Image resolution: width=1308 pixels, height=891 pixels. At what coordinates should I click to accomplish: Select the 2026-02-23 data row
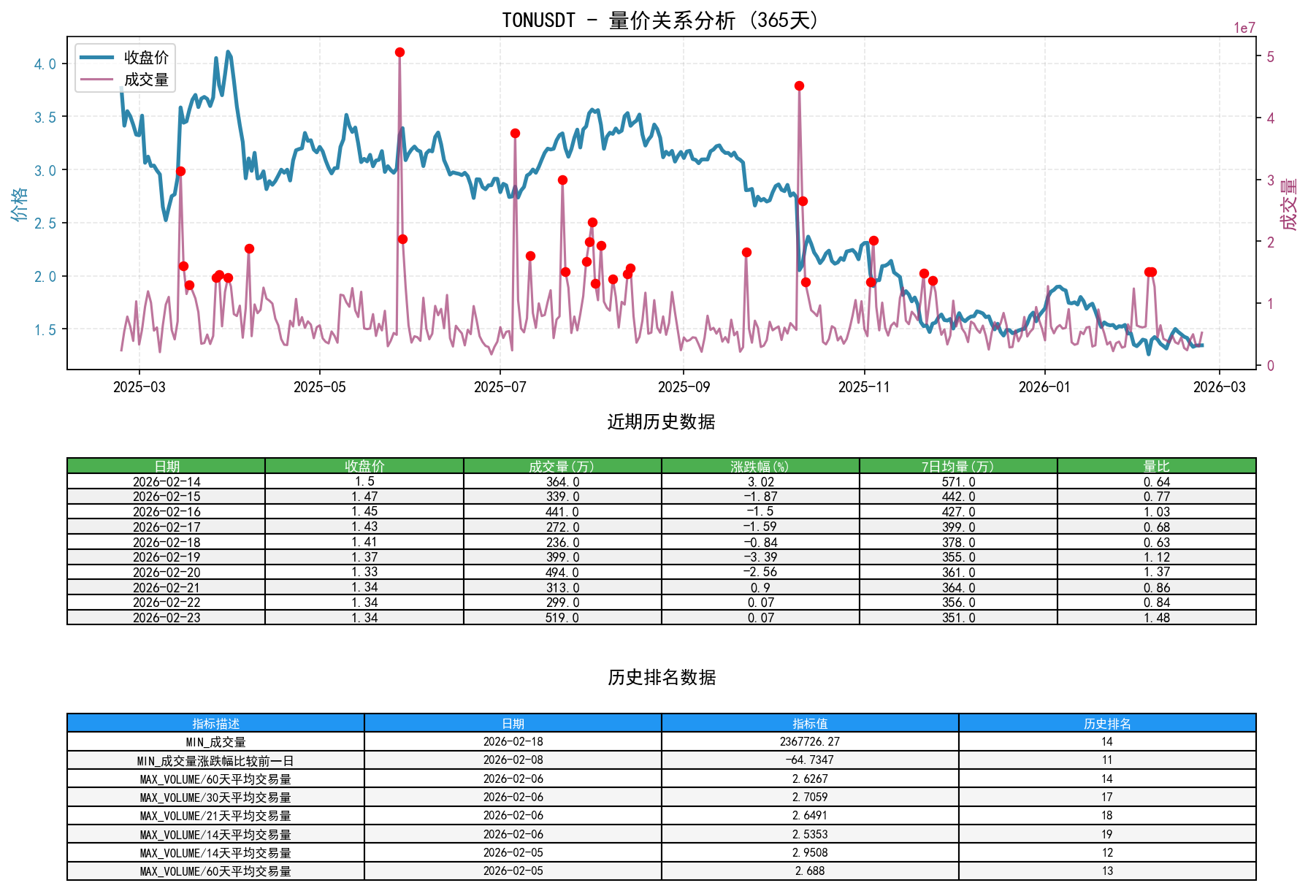166,617
